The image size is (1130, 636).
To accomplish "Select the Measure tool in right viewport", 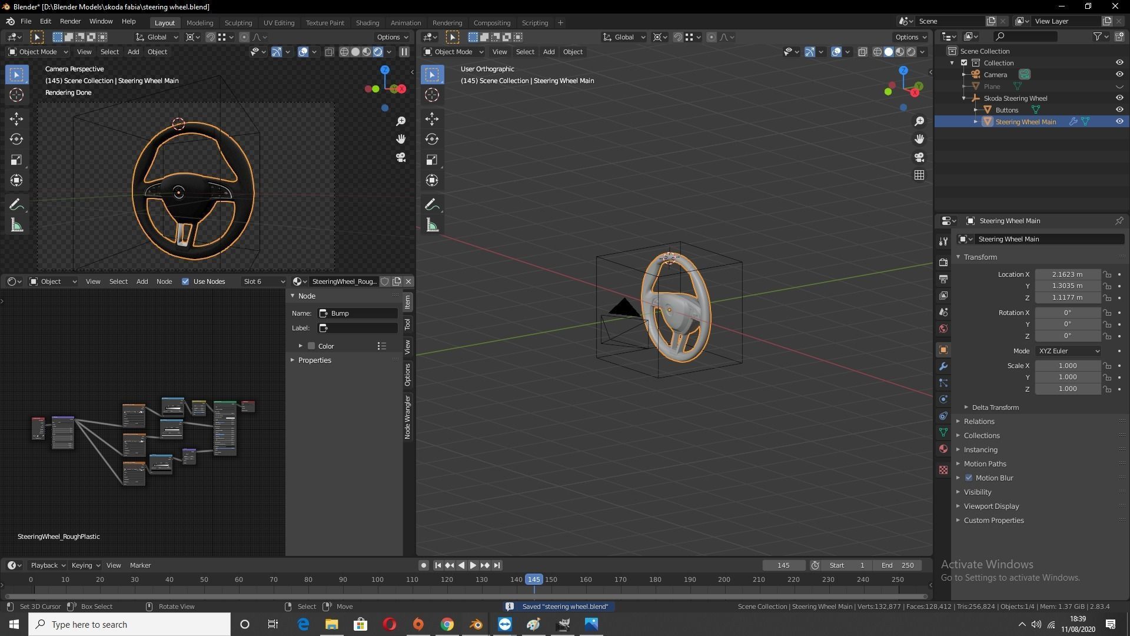I will (x=432, y=226).
